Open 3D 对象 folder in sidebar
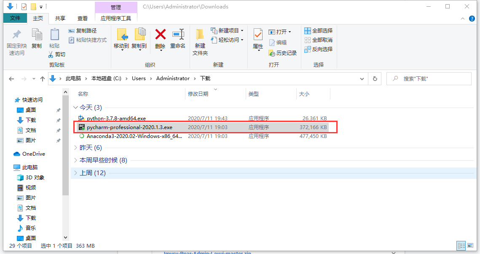The height and width of the screenshot is (254, 480). click(35, 177)
